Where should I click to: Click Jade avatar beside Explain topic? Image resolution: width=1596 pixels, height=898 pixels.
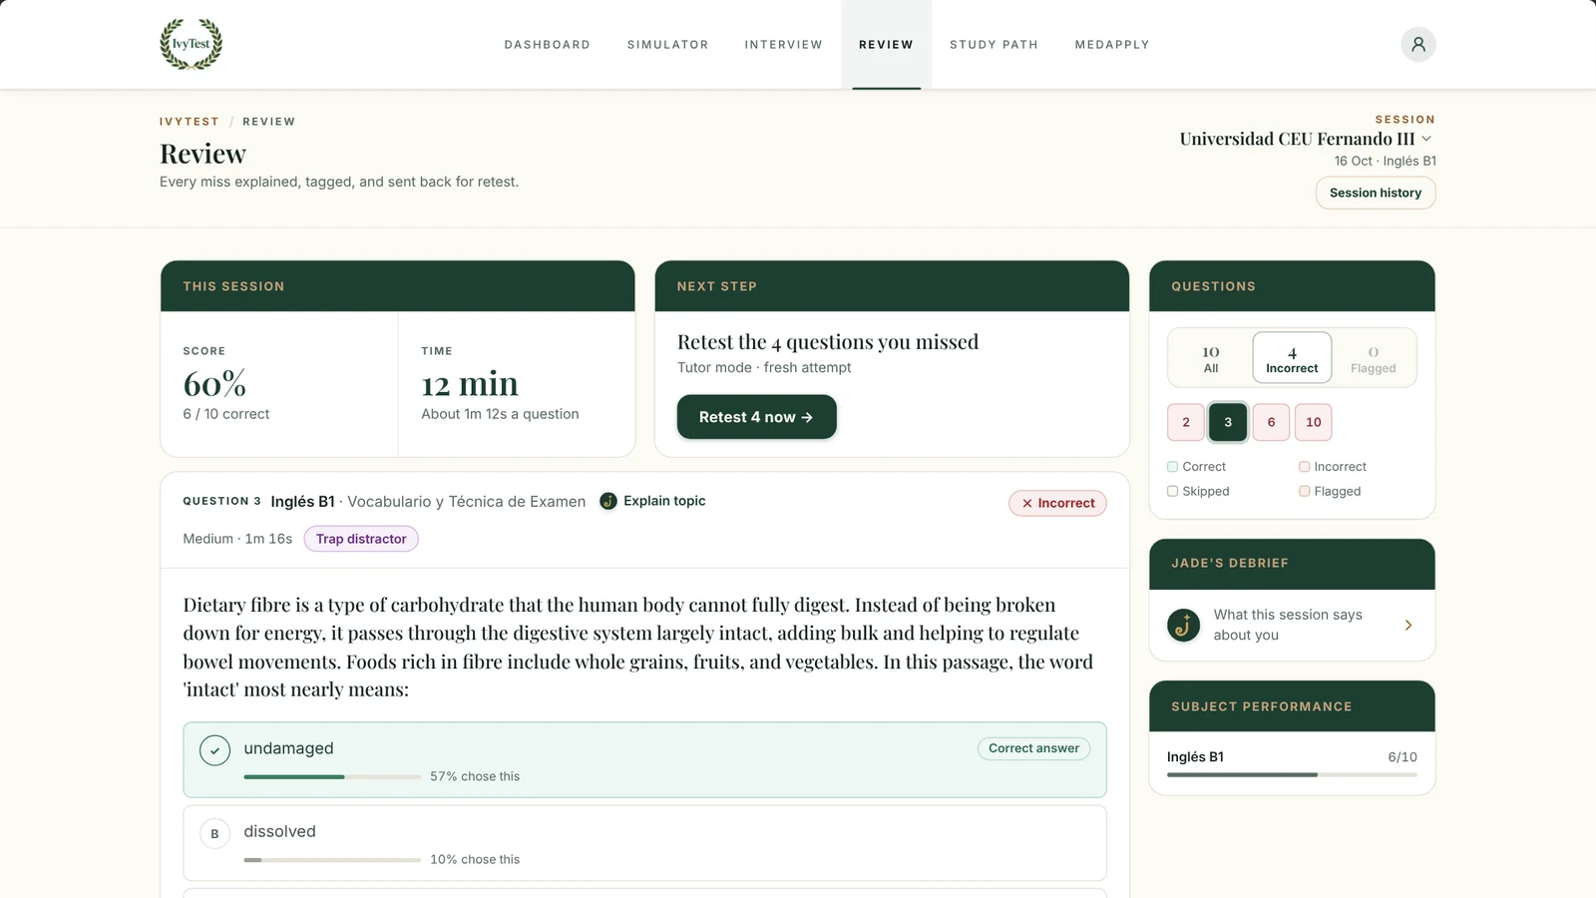coord(608,501)
